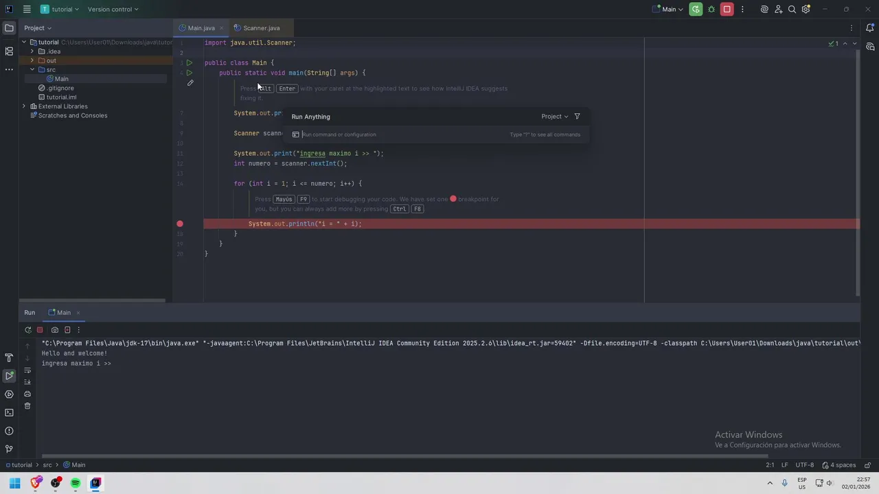Click the UTF-8 encoding in status bar
The image size is (879, 494).
[x=804, y=465]
